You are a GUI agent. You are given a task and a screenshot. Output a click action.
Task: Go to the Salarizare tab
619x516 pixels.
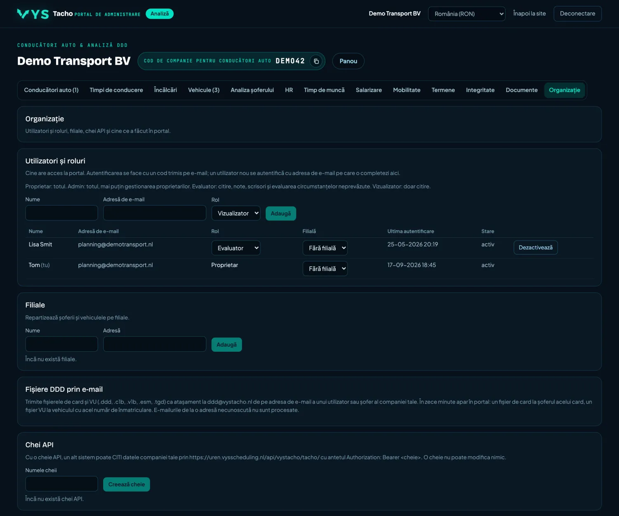[369, 90]
